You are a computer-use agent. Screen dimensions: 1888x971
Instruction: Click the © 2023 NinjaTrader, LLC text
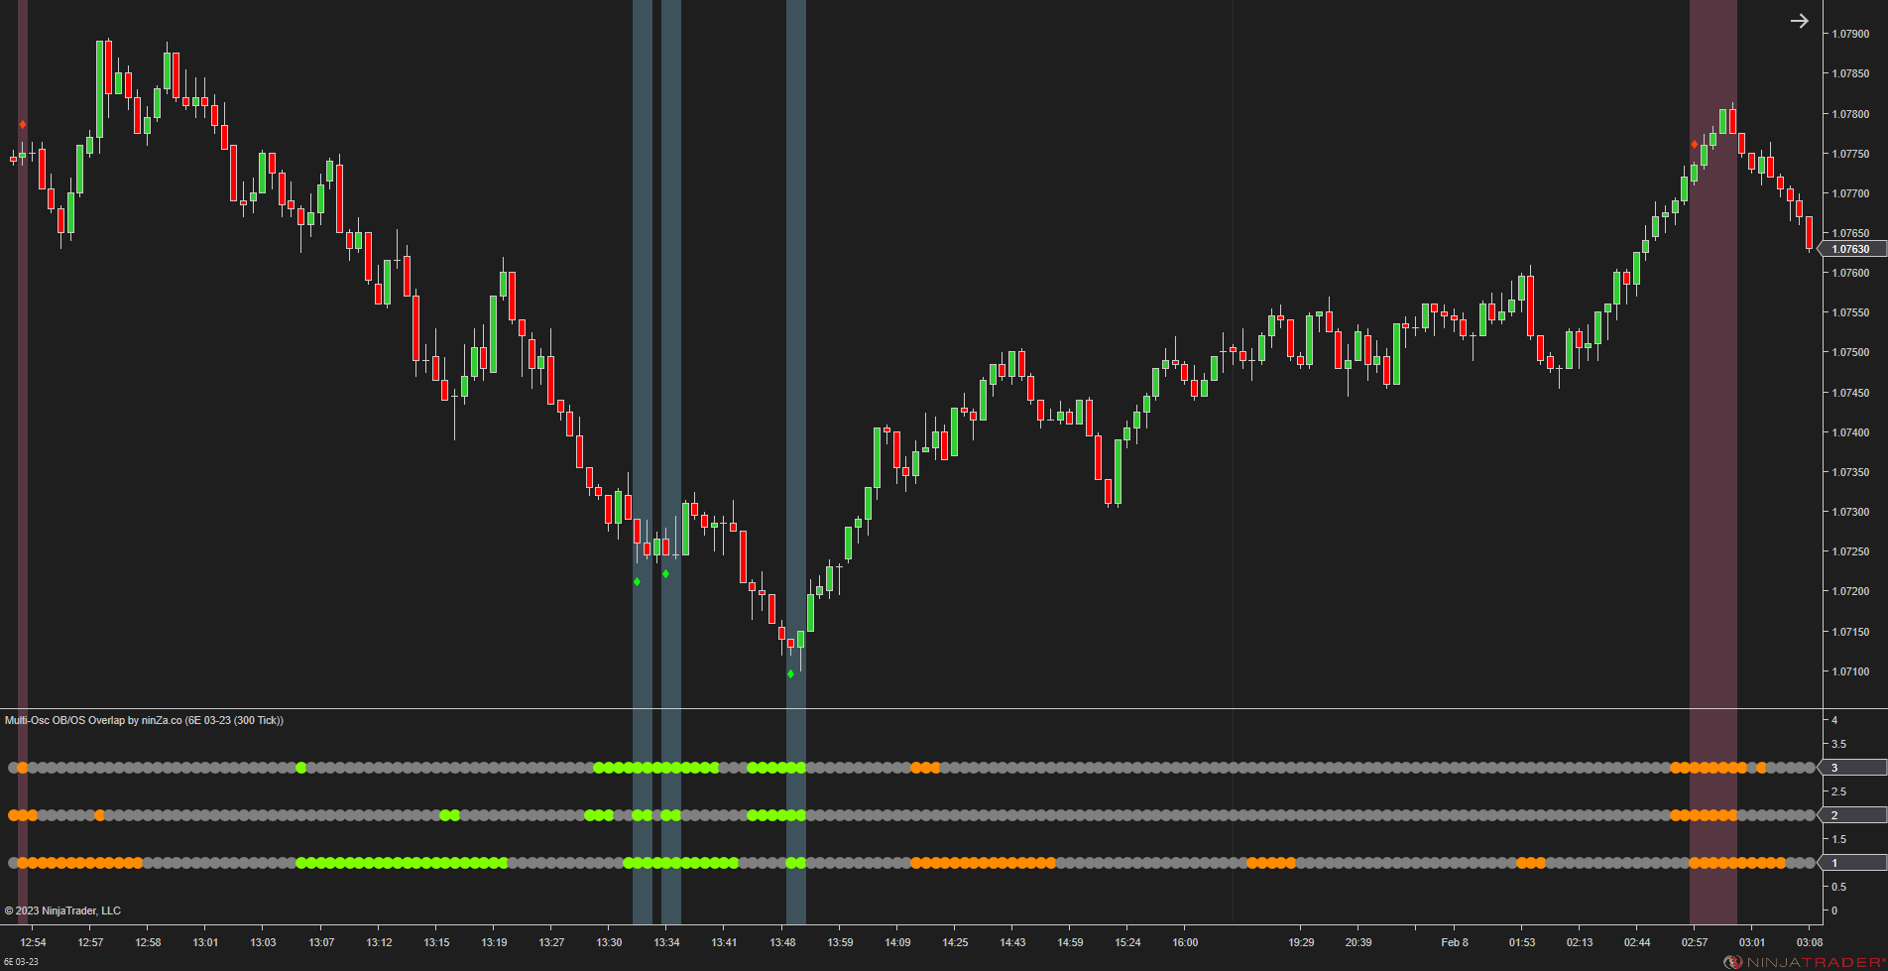[62, 910]
